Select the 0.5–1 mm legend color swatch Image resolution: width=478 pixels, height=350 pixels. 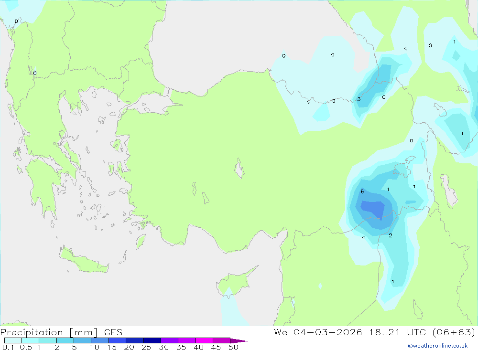(x=31, y=340)
